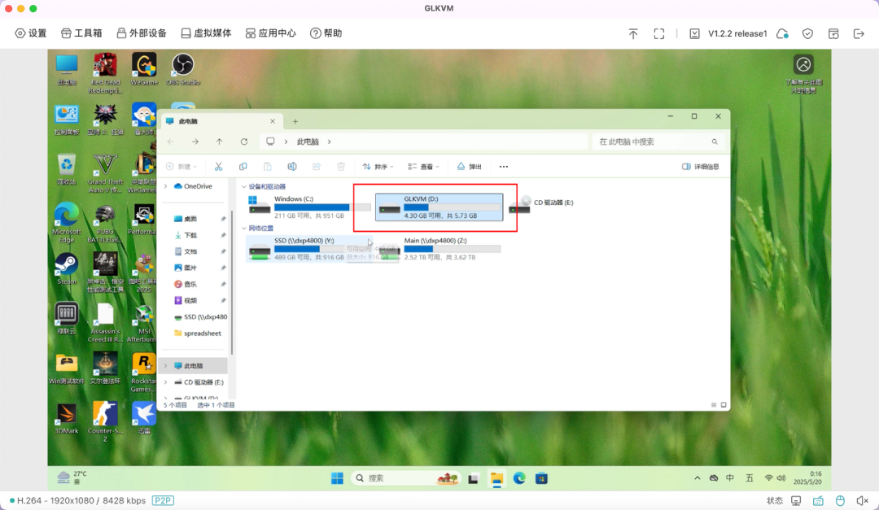Select the Windows (C:) drive
This screenshot has width=879, height=510.
pos(300,207)
